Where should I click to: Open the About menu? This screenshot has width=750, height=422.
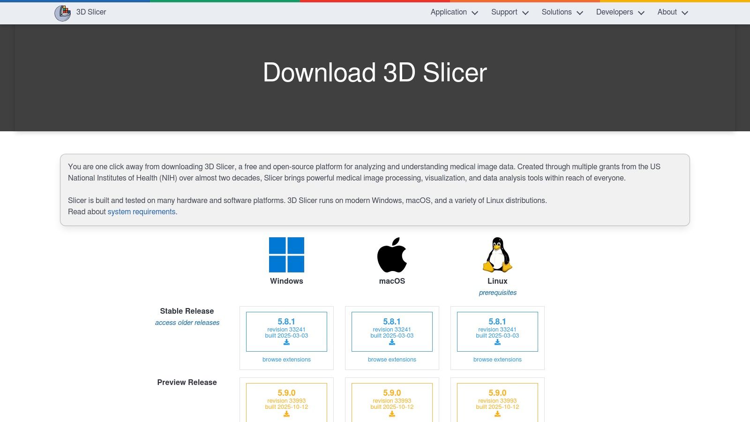(x=672, y=13)
